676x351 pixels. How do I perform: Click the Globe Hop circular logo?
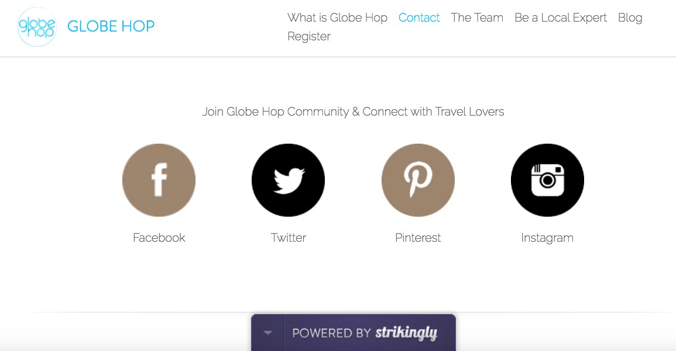37,27
